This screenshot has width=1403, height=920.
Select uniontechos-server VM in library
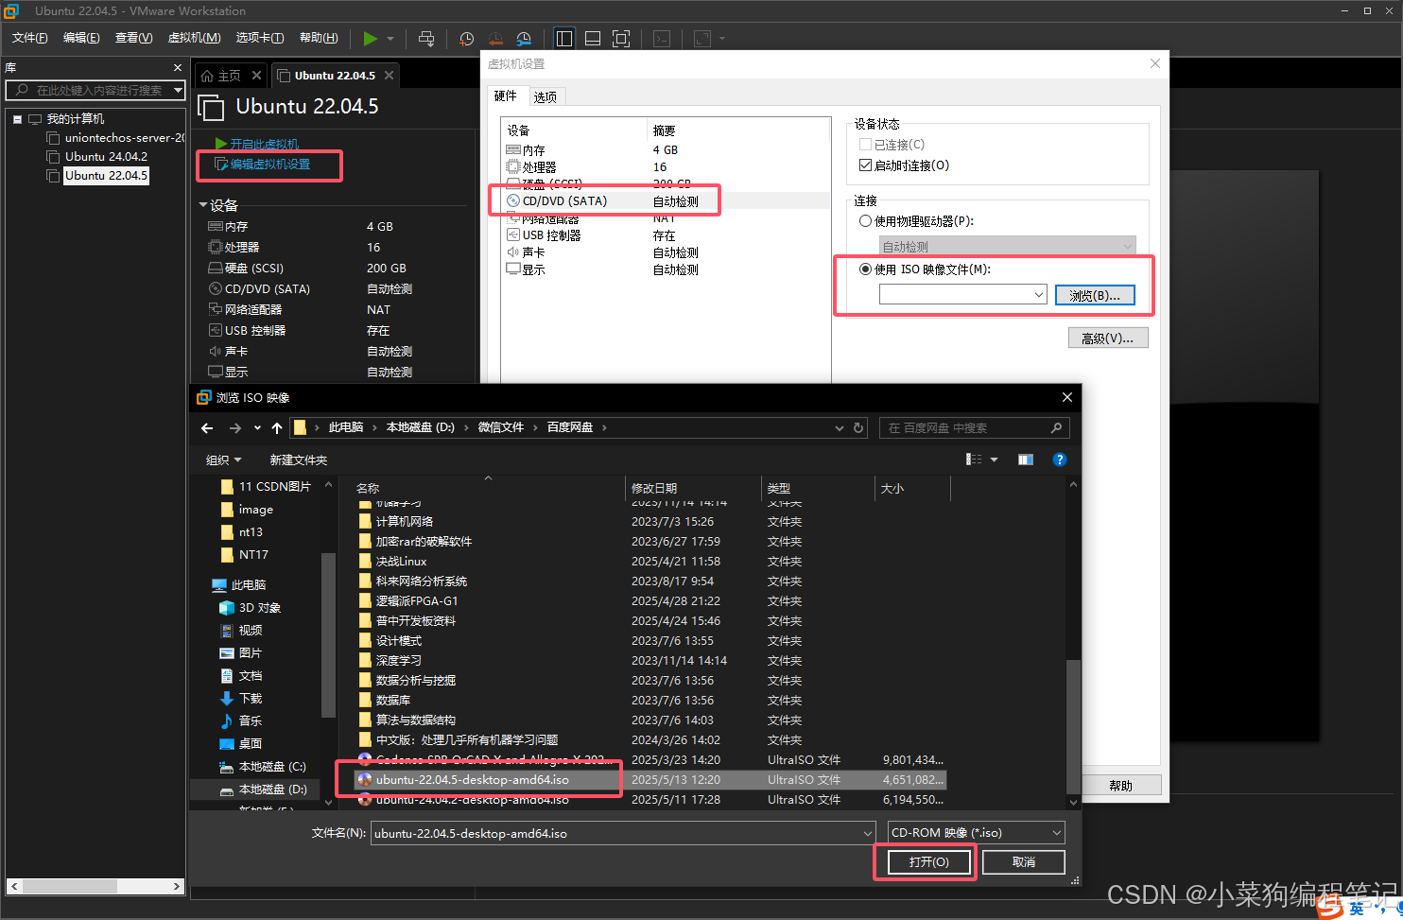[x=124, y=138]
